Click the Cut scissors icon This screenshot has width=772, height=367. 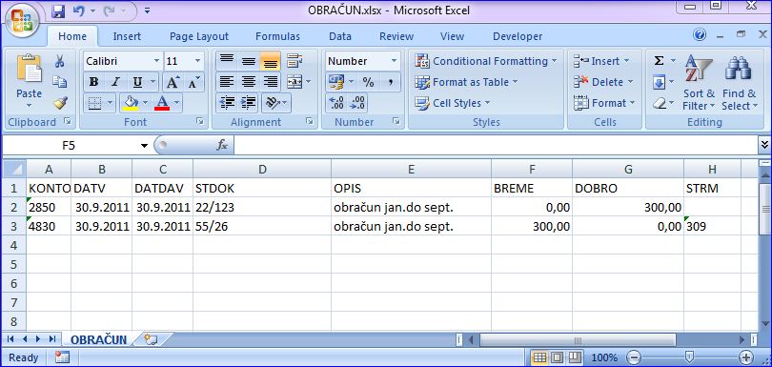(60, 61)
